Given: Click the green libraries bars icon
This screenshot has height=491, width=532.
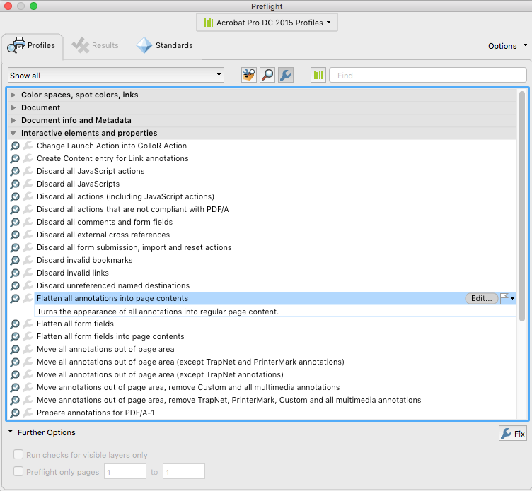Looking at the screenshot, I should tap(318, 75).
